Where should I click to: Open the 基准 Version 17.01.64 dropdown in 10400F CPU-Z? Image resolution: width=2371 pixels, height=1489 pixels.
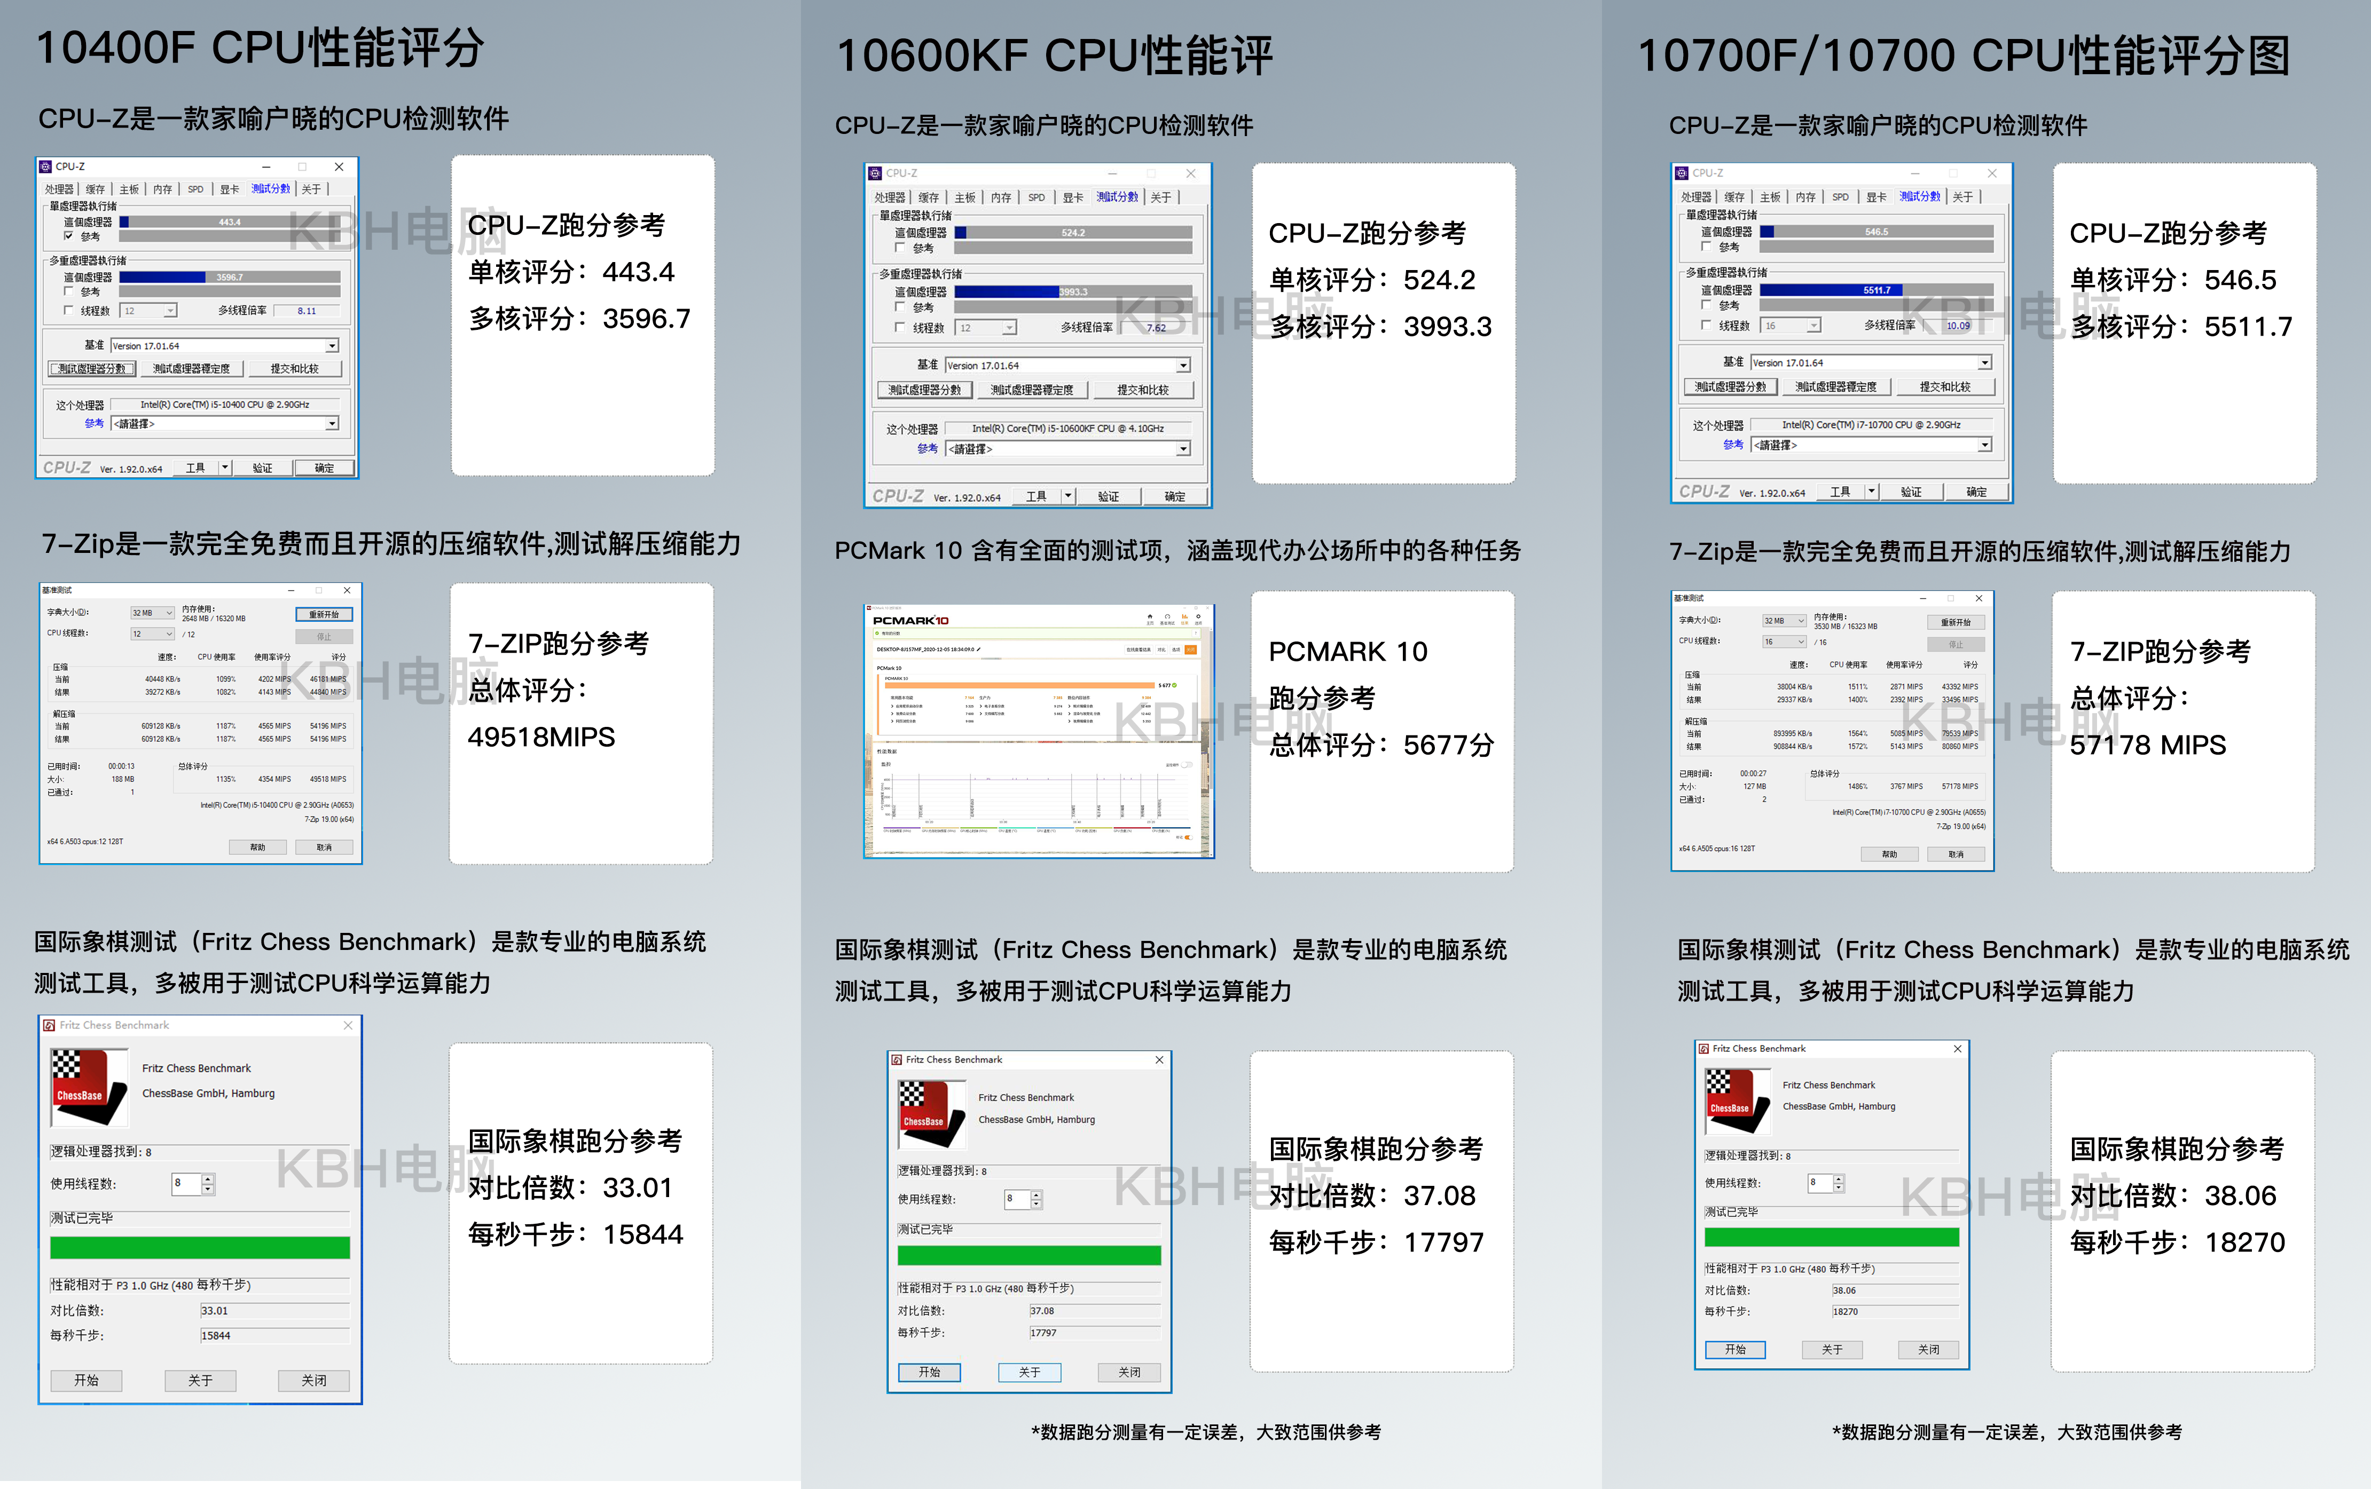224,345
